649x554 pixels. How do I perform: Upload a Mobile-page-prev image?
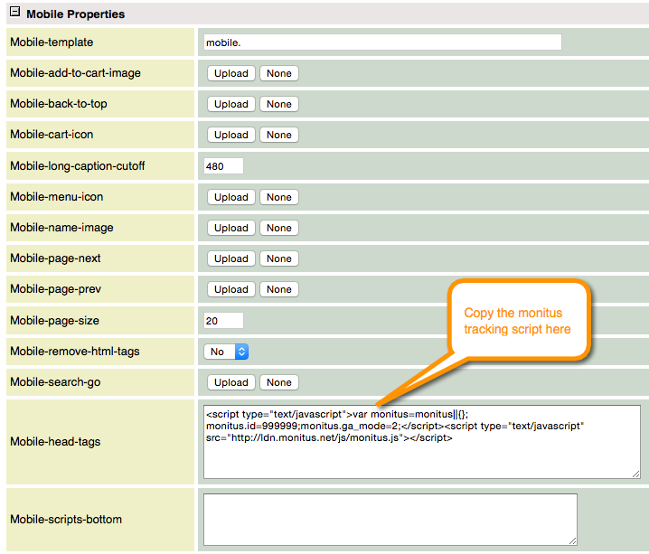231,289
